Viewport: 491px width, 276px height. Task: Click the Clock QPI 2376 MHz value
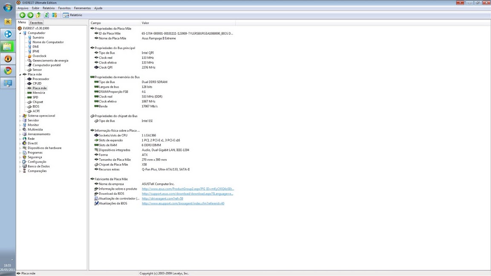tap(148, 67)
